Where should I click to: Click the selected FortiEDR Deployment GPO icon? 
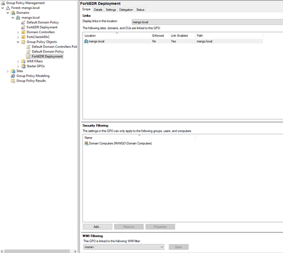[28, 57]
